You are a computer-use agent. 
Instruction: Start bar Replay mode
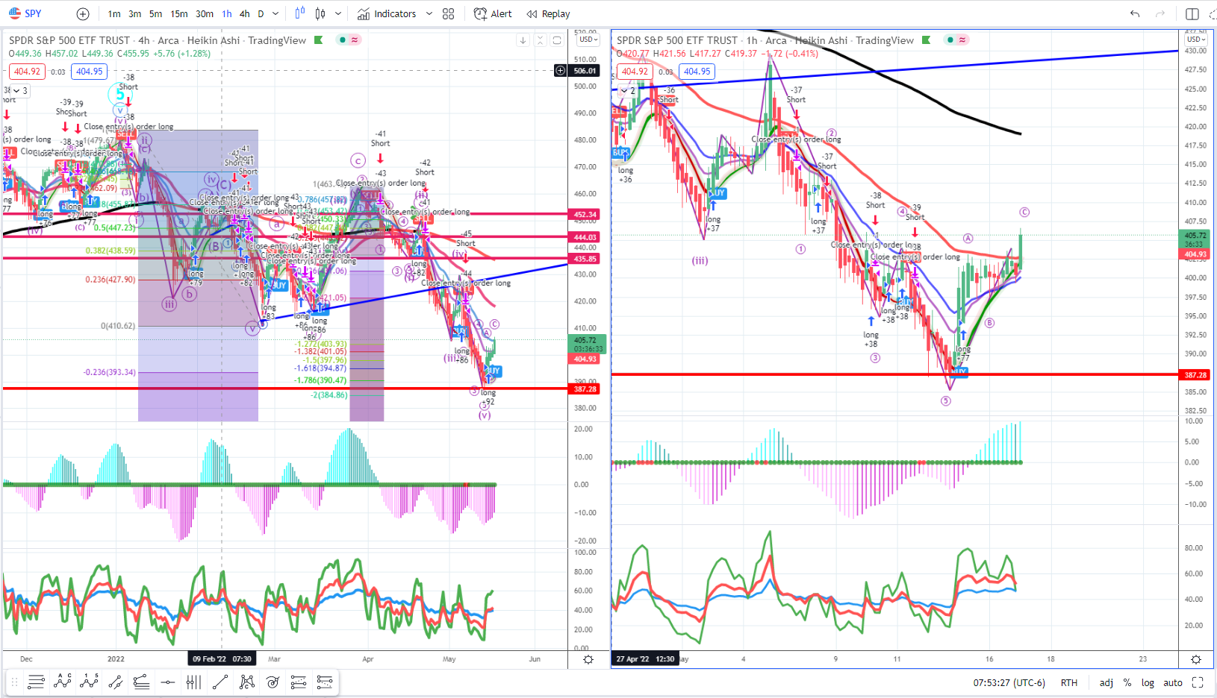(548, 14)
